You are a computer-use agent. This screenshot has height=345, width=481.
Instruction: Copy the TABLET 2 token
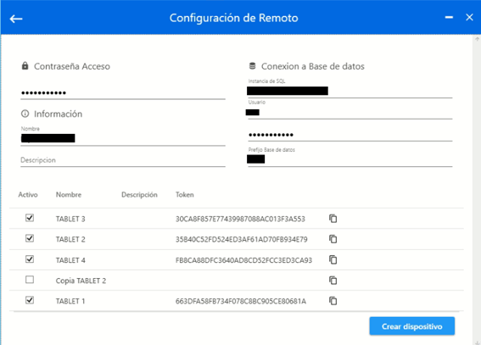333,239
